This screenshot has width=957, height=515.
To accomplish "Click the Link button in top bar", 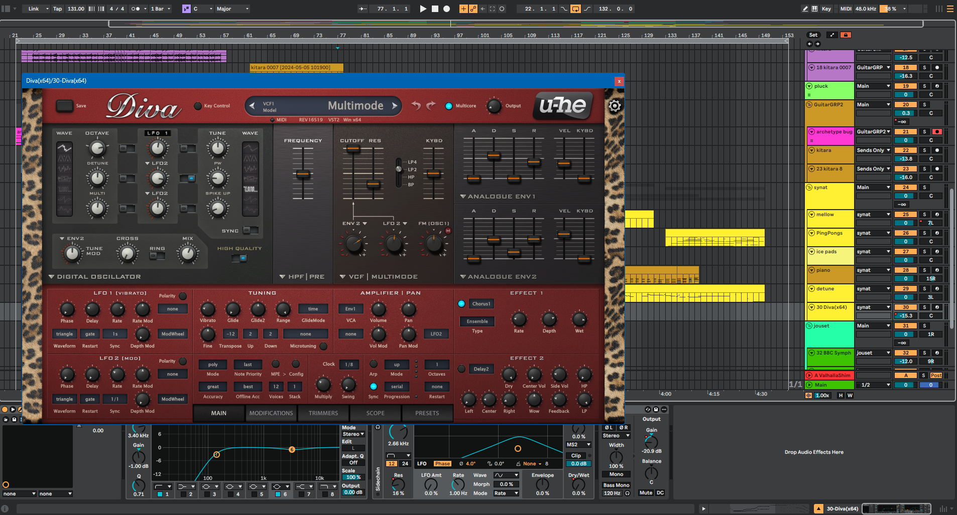I will pyautogui.click(x=34, y=9).
